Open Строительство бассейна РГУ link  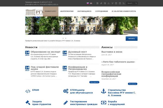coord(122,93)
